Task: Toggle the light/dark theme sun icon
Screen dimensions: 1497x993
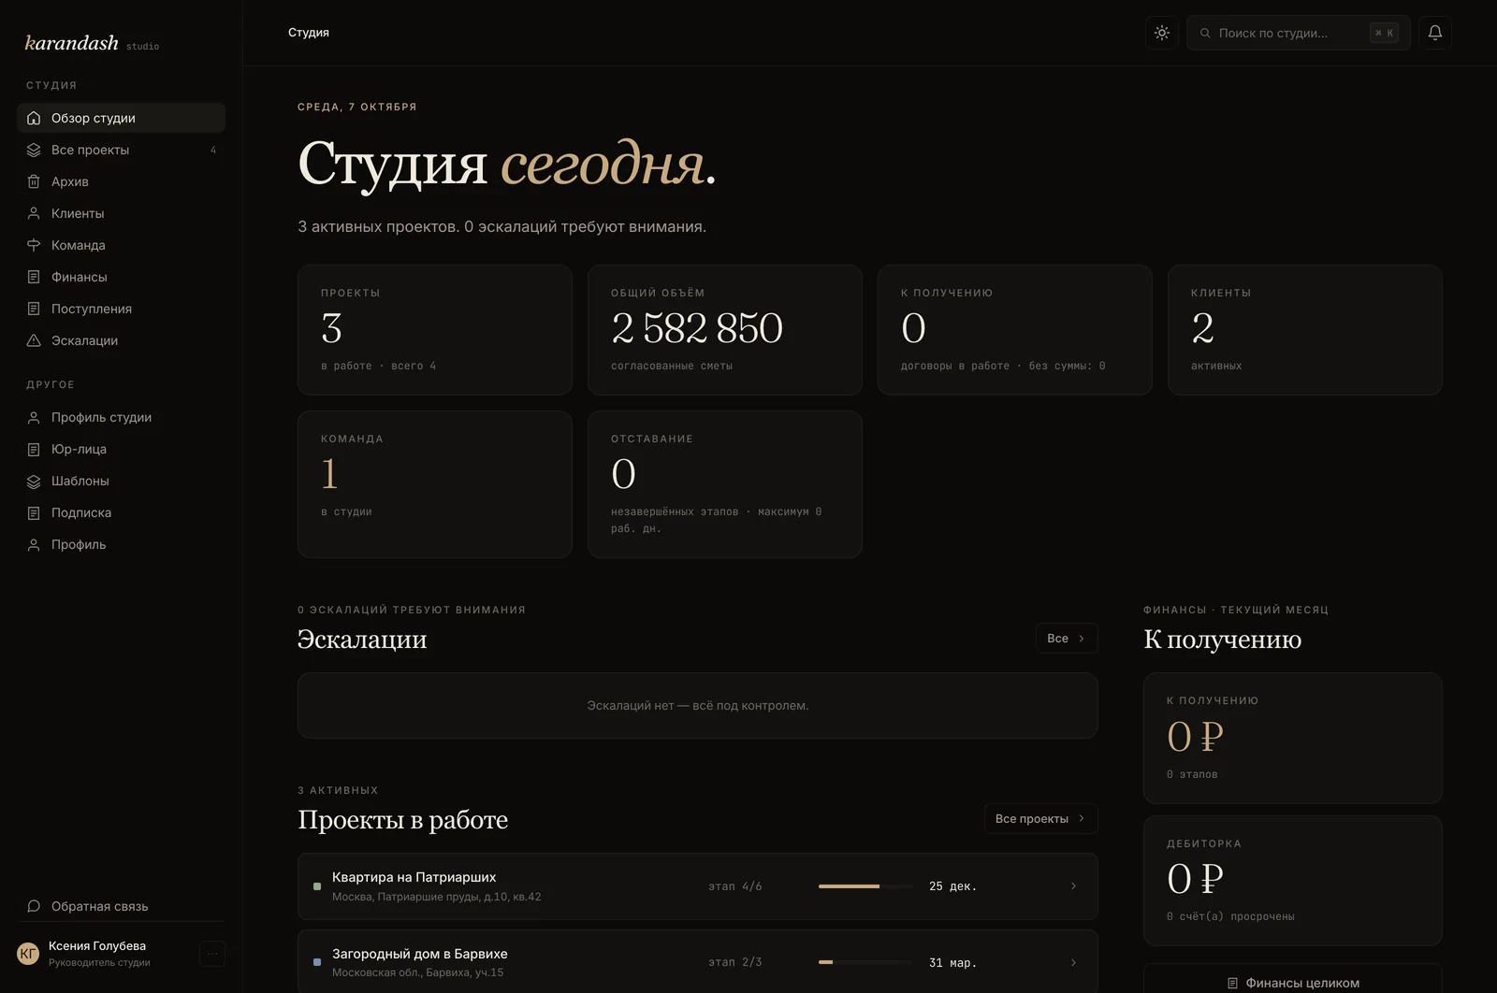Action: [x=1161, y=33]
